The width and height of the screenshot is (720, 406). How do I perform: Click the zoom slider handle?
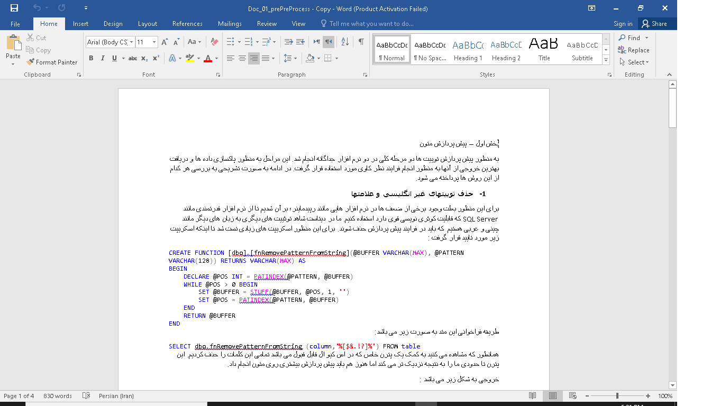pyautogui.click(x=617, y=396)
